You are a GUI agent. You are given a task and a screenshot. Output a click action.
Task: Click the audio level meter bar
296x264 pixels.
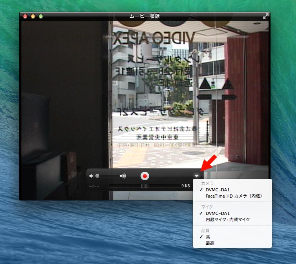(144, 186)
